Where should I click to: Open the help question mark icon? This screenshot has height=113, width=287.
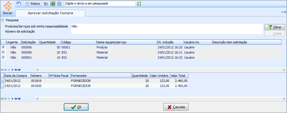point(59,4)
